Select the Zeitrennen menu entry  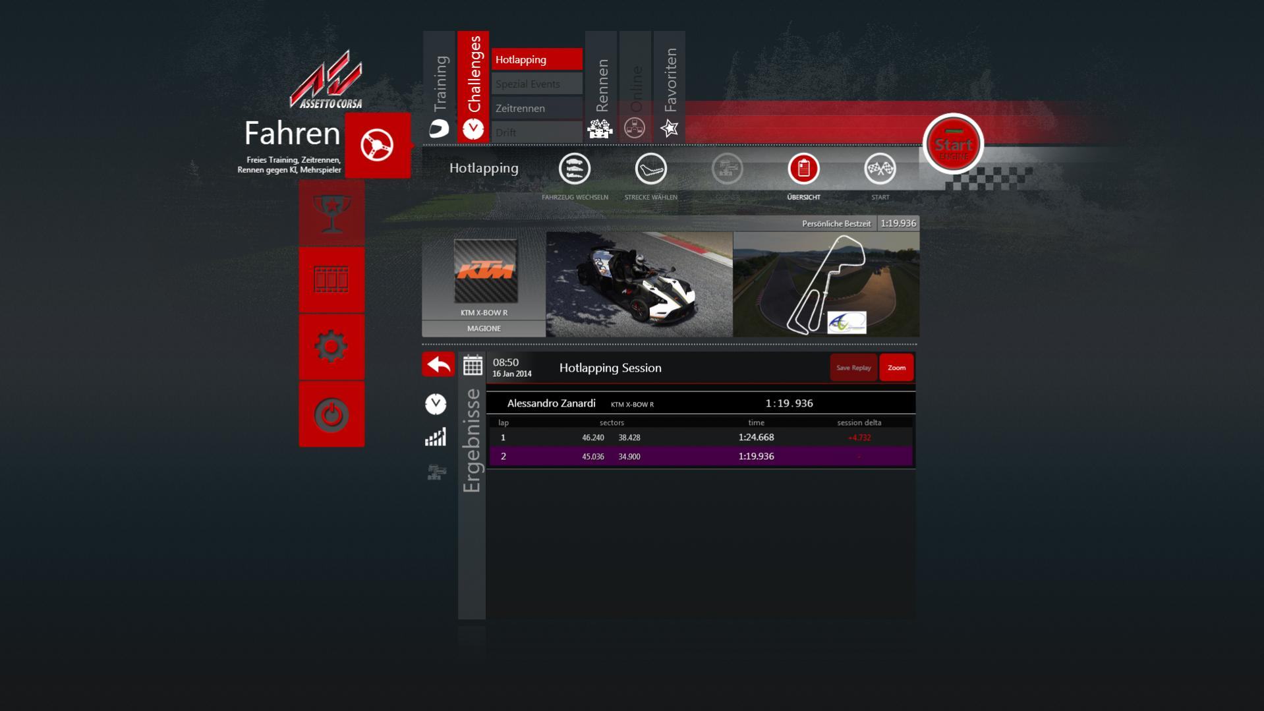pos(537,108)
